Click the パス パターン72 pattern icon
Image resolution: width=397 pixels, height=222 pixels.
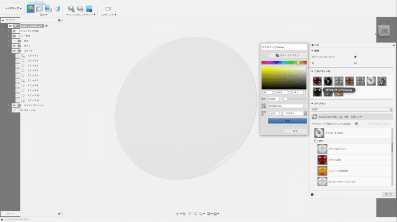coord(14,110)
